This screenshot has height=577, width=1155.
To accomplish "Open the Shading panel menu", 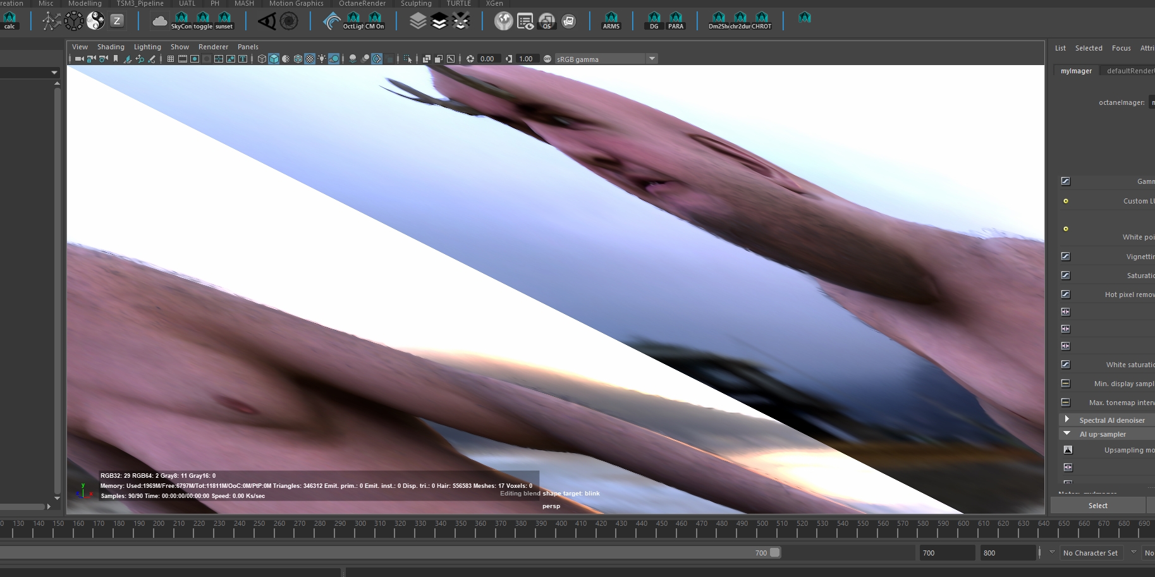I will tap(111, 47).
